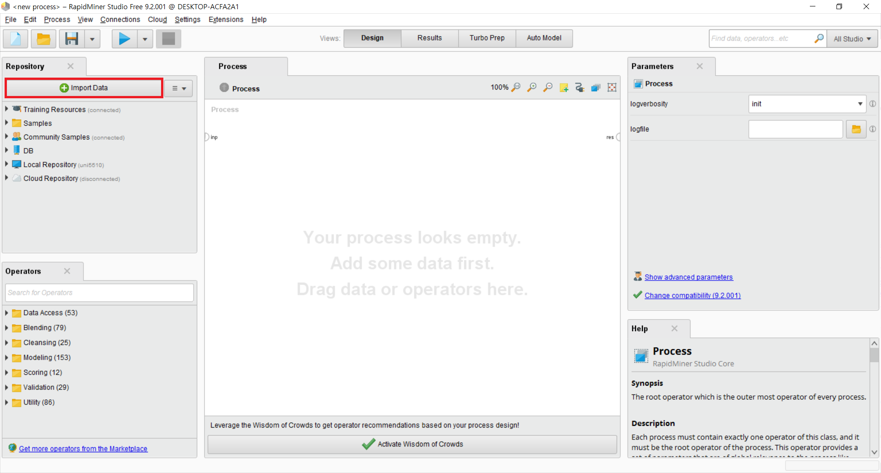Switch to the Auto Model view
Screen dimensions: 881x473
point(544,38)
